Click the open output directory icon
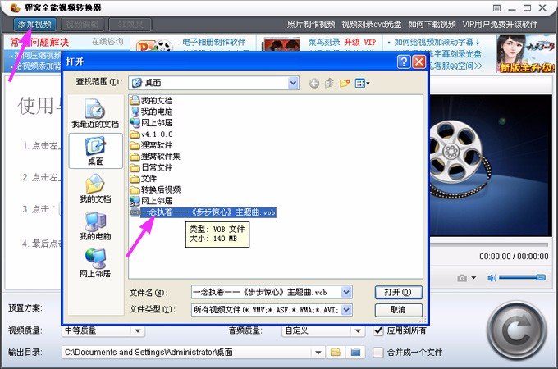558x369 pixels. tap(355, 353)
